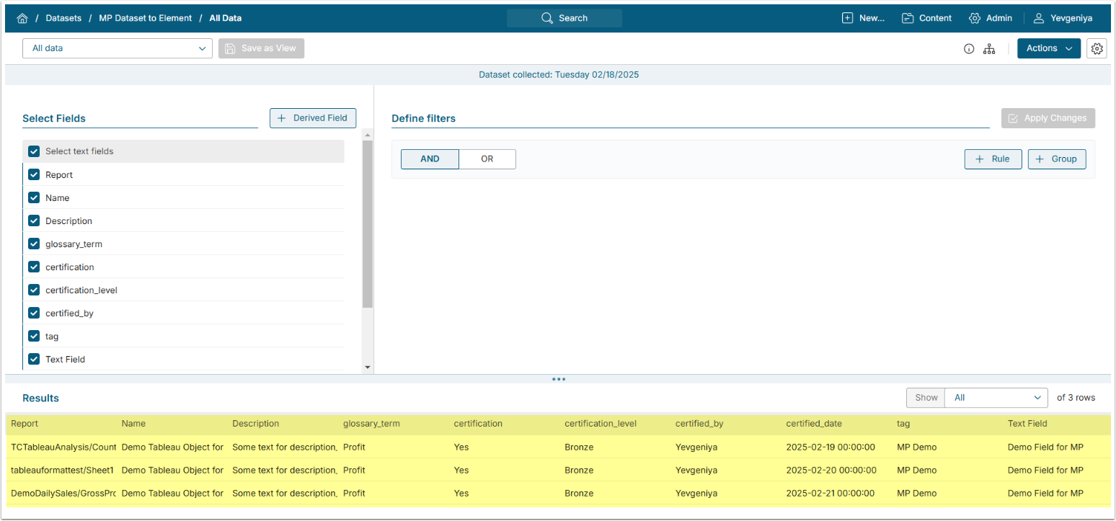The height and width of the screenshot is (521, 1116).
Task: Select the AND filter operator
Action: pyautogui.click(x=430, y=159)
